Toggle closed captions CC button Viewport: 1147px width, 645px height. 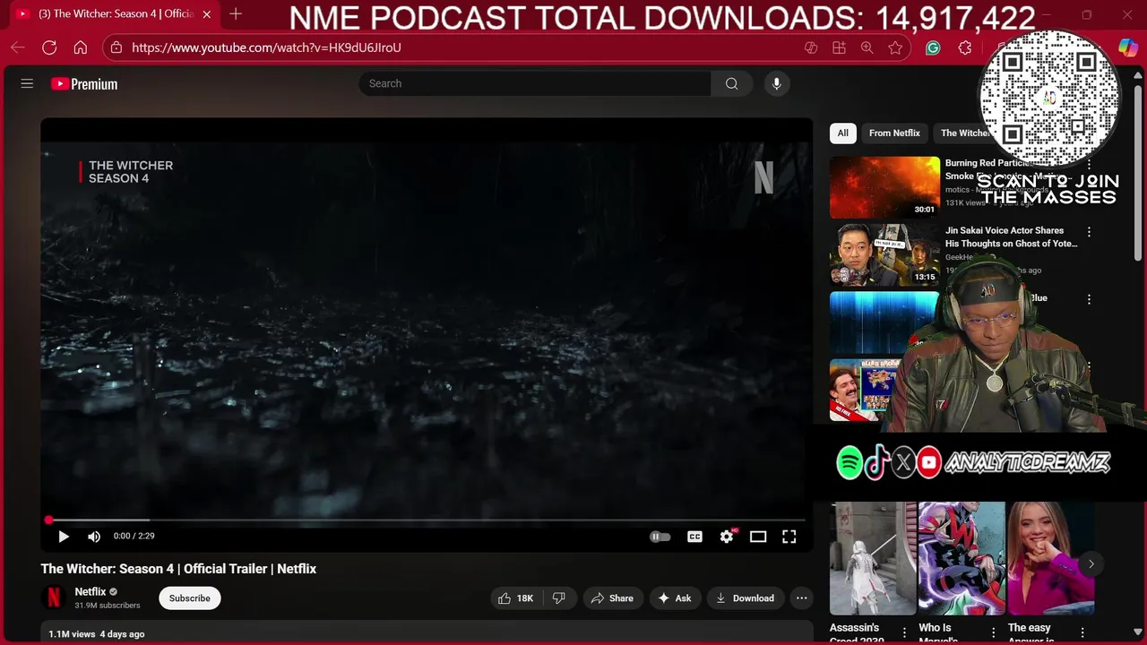pyautogui.click(x=694, y=537)
